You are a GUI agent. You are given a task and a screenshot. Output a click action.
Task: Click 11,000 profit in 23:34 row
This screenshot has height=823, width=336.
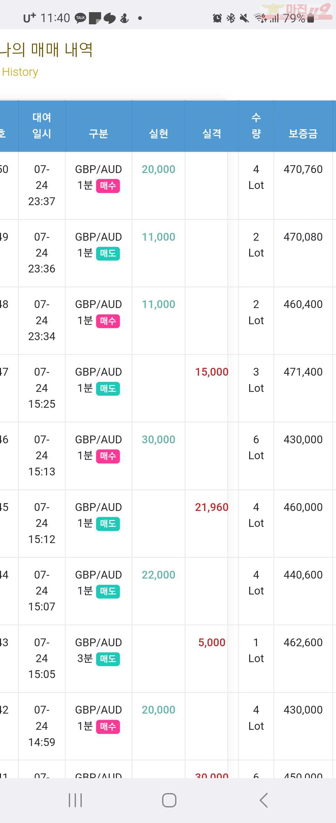pos(158,304)
